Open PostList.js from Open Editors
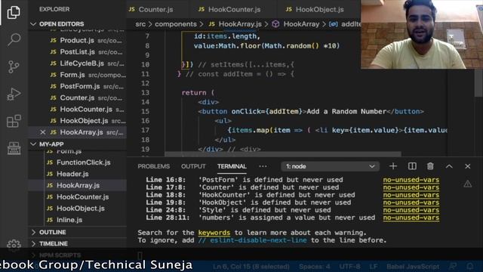This screenshot has height=272, width=483. [x=77, y=52]
